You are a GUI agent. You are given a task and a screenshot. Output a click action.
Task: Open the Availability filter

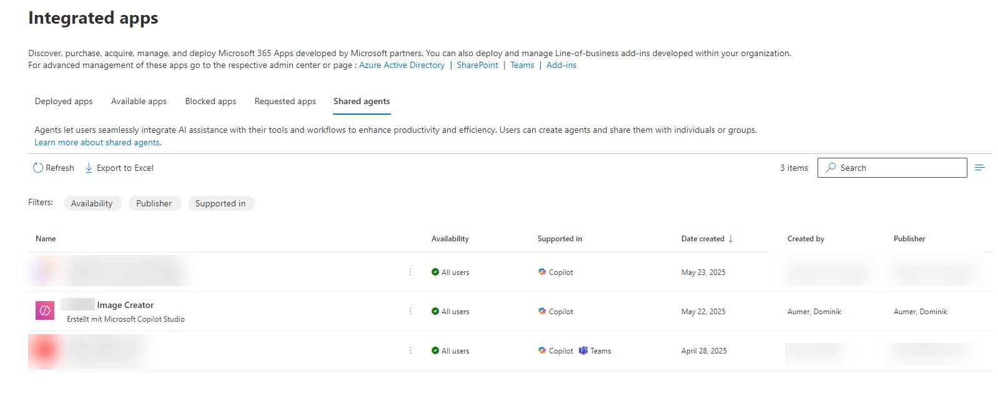click(92, 203)
